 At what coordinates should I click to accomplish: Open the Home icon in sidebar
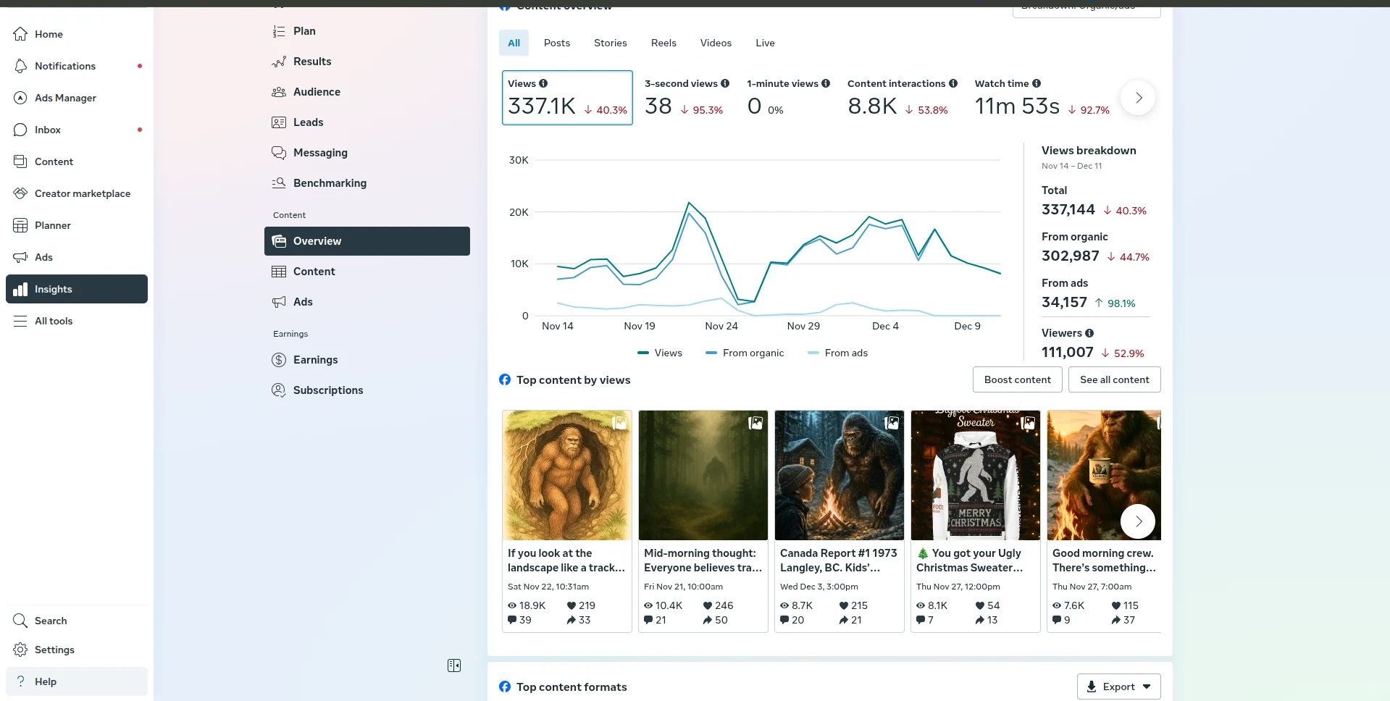click(x=20, y=34)
